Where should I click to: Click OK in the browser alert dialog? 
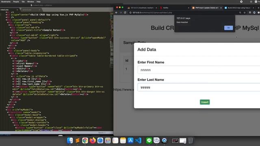[x=228, y=28]
